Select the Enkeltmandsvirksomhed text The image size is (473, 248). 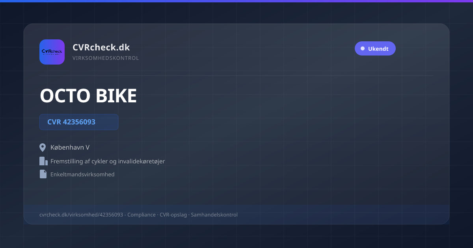(82, 174)
